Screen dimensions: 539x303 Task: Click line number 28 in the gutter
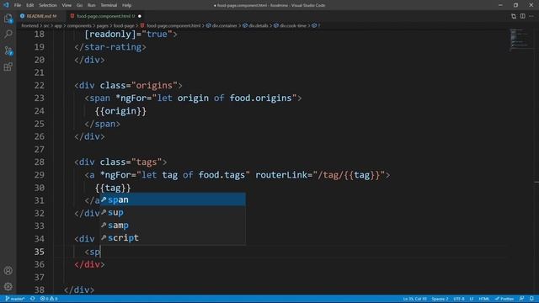(40, 162)
